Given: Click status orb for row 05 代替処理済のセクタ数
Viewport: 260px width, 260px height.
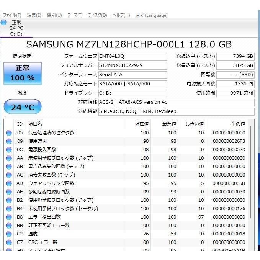Looking at the screenshot, I should tap(9, 133).
